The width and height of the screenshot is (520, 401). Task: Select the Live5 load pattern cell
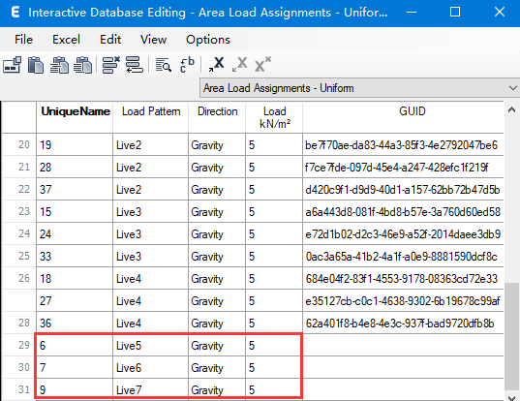coord(150,345)
